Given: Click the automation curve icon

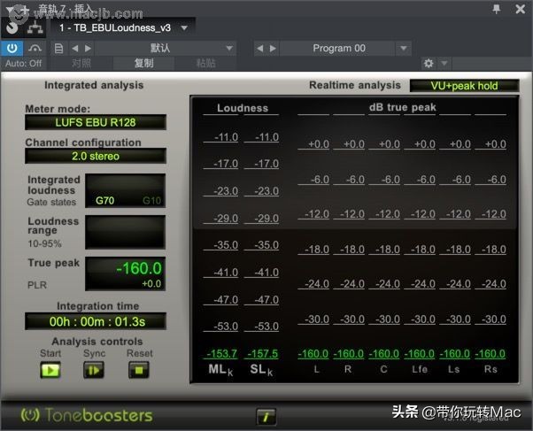Looking at the screenshot, I should 35,49.
